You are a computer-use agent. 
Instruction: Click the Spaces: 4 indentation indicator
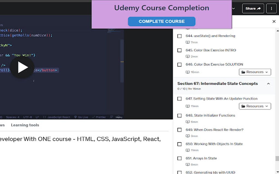point(13,117)
